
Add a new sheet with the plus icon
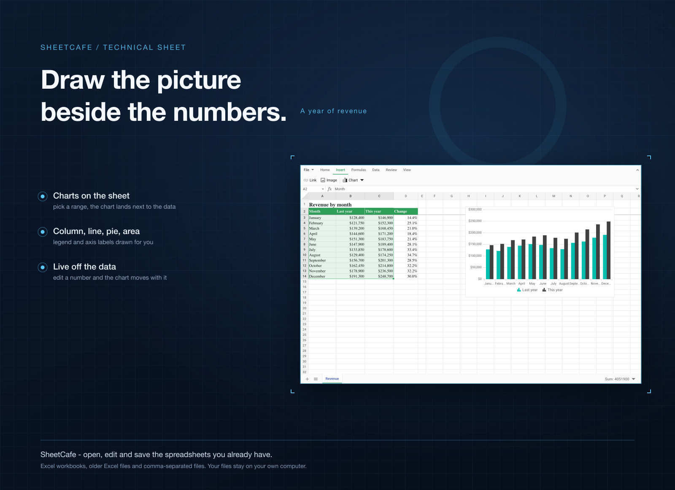(x=307, y=379)
